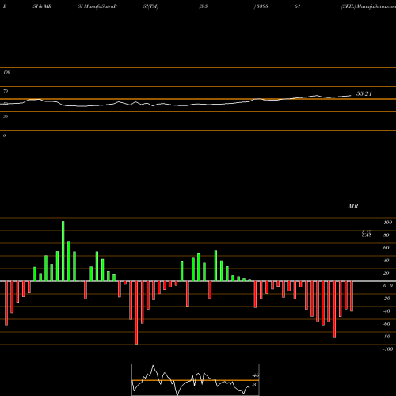Click the 100 label on MR axis
396x396 pixels.
click(x=387, y=223)
